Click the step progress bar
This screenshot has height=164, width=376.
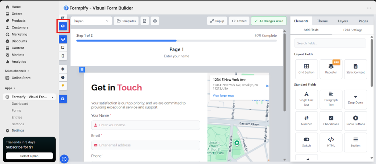[176, 41]
